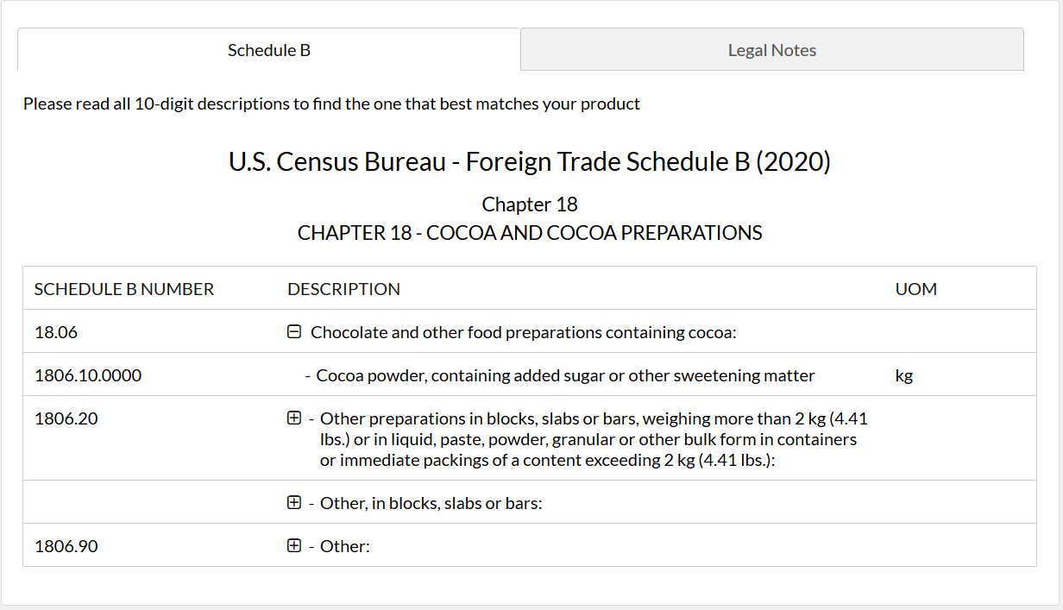The image size is (1063, 610).
Task: Click the Chapter 18 heading text
Action: [x=530, y=204]
